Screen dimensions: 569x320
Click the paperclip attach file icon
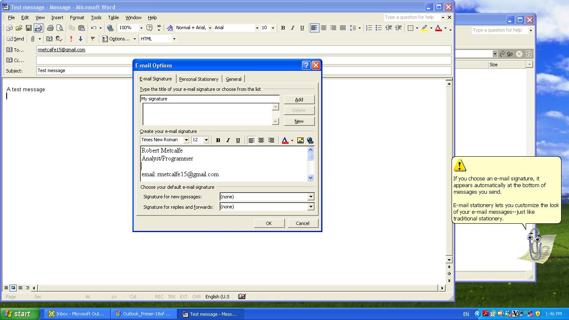(x=32, y=39)
